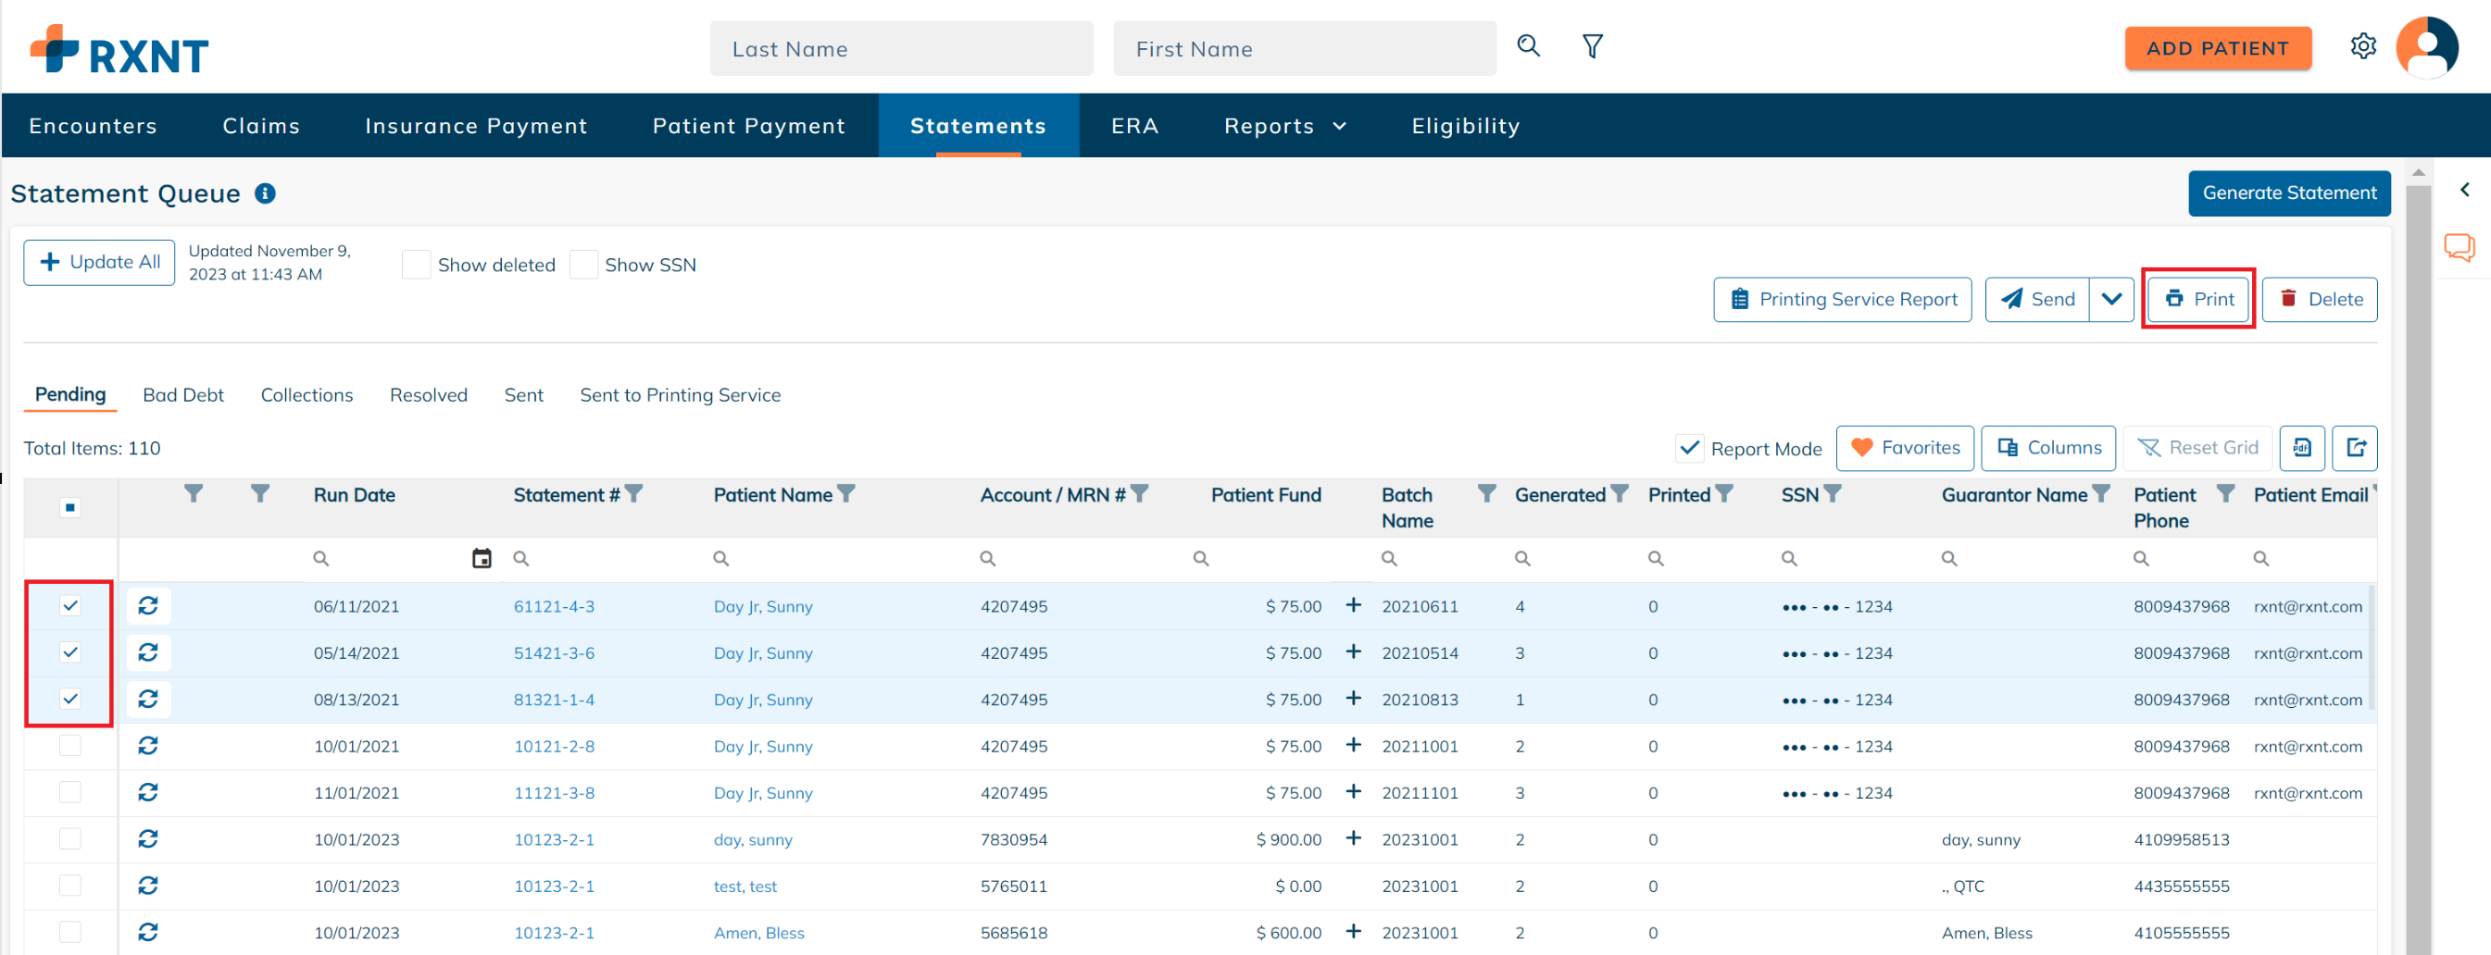Go to the Encounters tab

(93, 126)
